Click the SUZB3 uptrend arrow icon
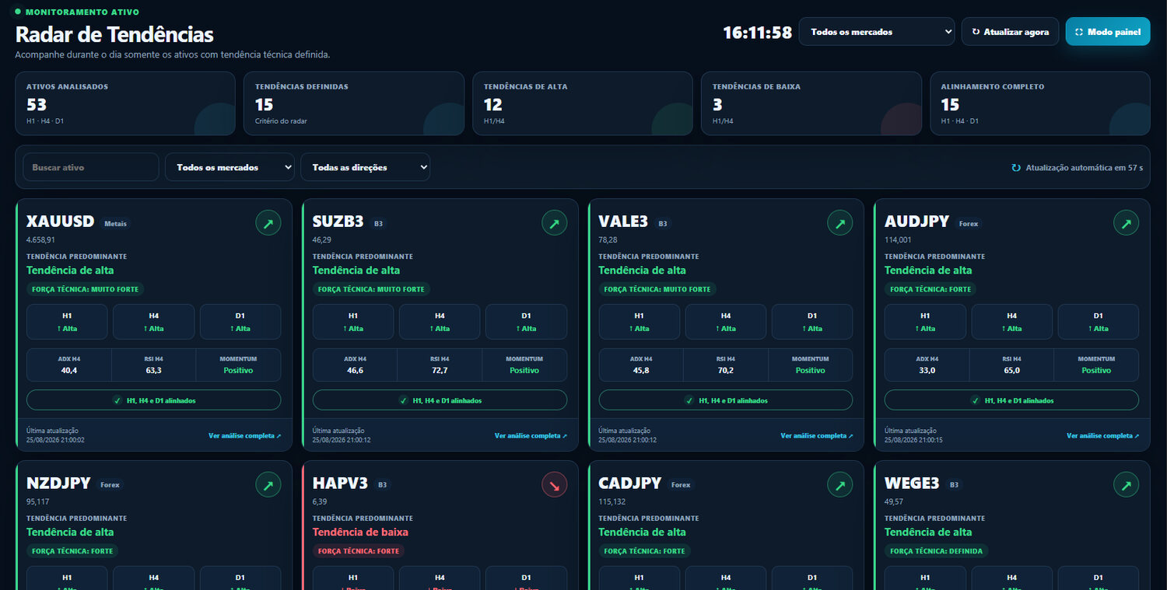Viewport: 1167px width, 590px height. click(555, 223)
